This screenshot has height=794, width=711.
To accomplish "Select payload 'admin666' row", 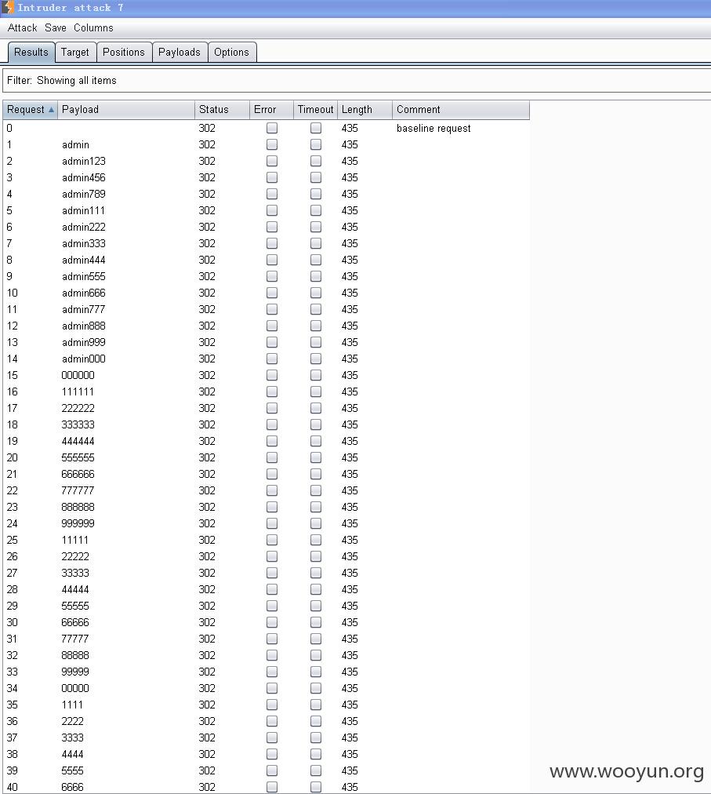I will point(84,293).
